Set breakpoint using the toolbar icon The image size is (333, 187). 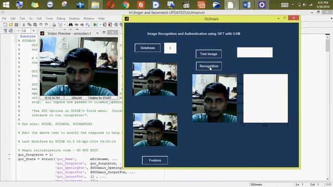click(x=105, y=25)
